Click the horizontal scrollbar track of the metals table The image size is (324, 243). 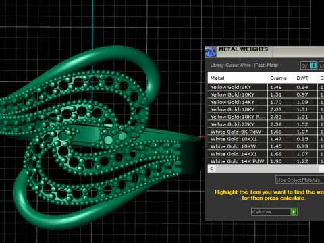268,169
